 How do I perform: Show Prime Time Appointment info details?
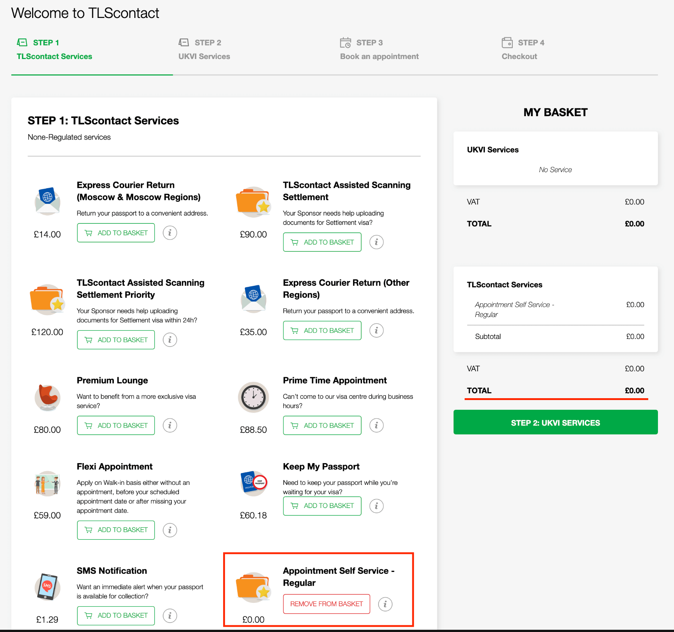coord(376,425)
